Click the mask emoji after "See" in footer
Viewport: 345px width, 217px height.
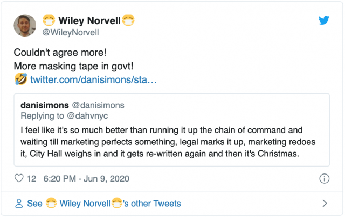51,204
